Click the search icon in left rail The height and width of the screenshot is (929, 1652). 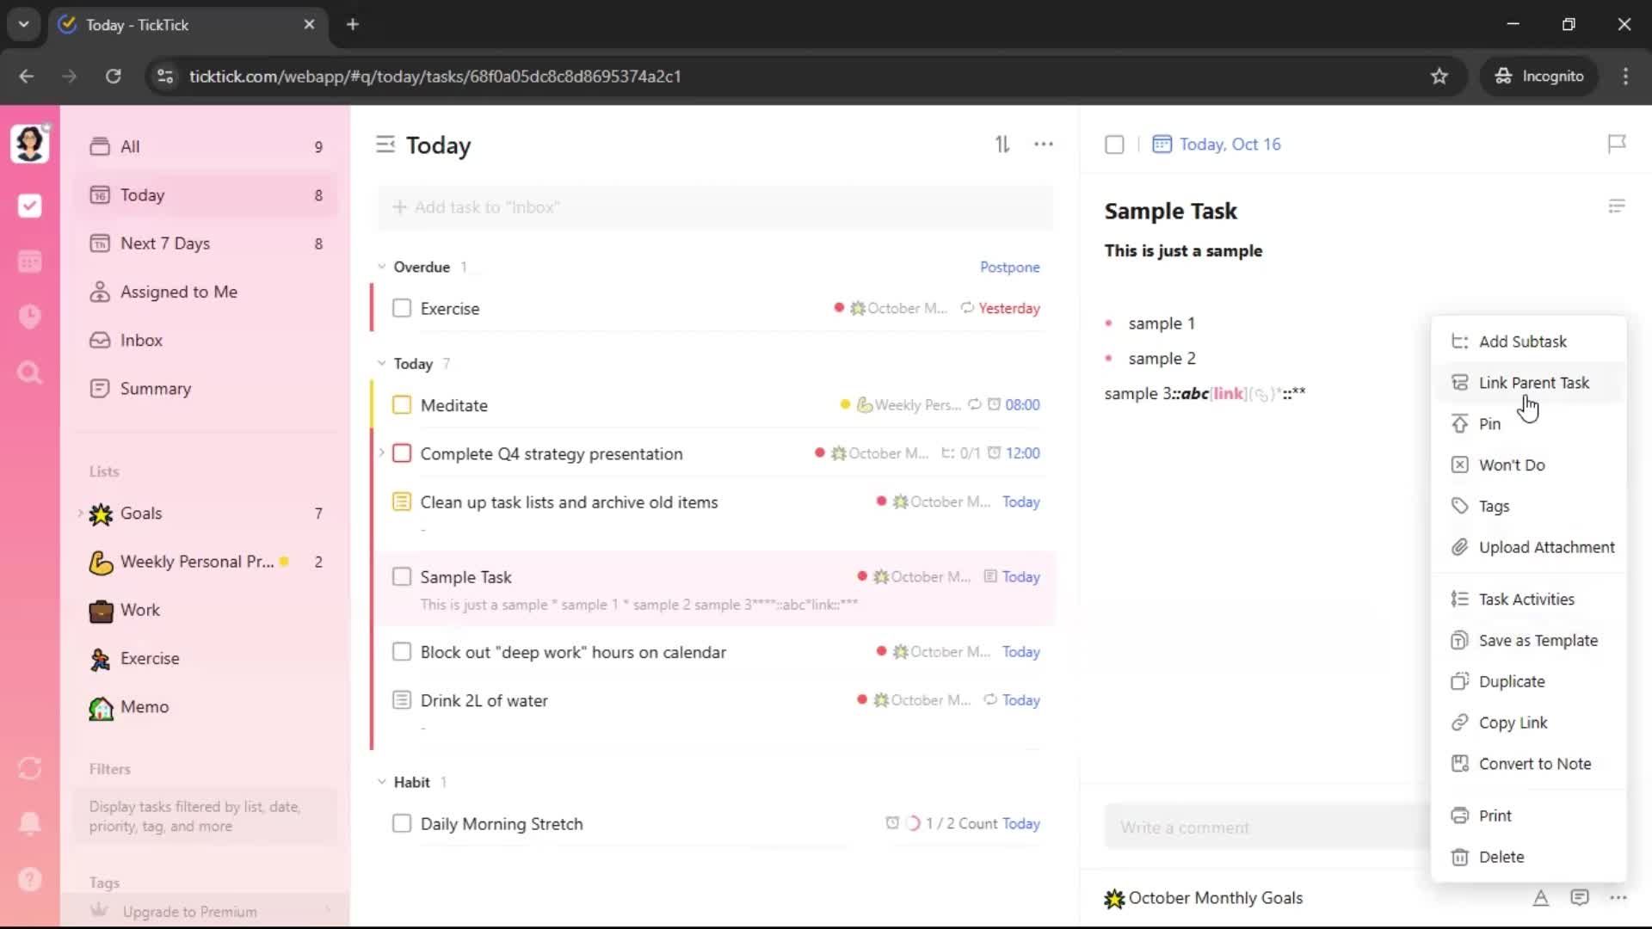29,372
